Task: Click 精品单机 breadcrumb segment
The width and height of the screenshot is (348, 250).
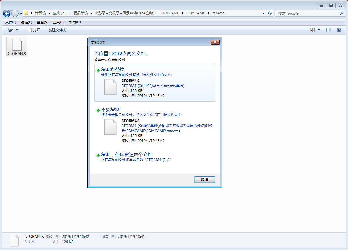Action: [81, 13]
